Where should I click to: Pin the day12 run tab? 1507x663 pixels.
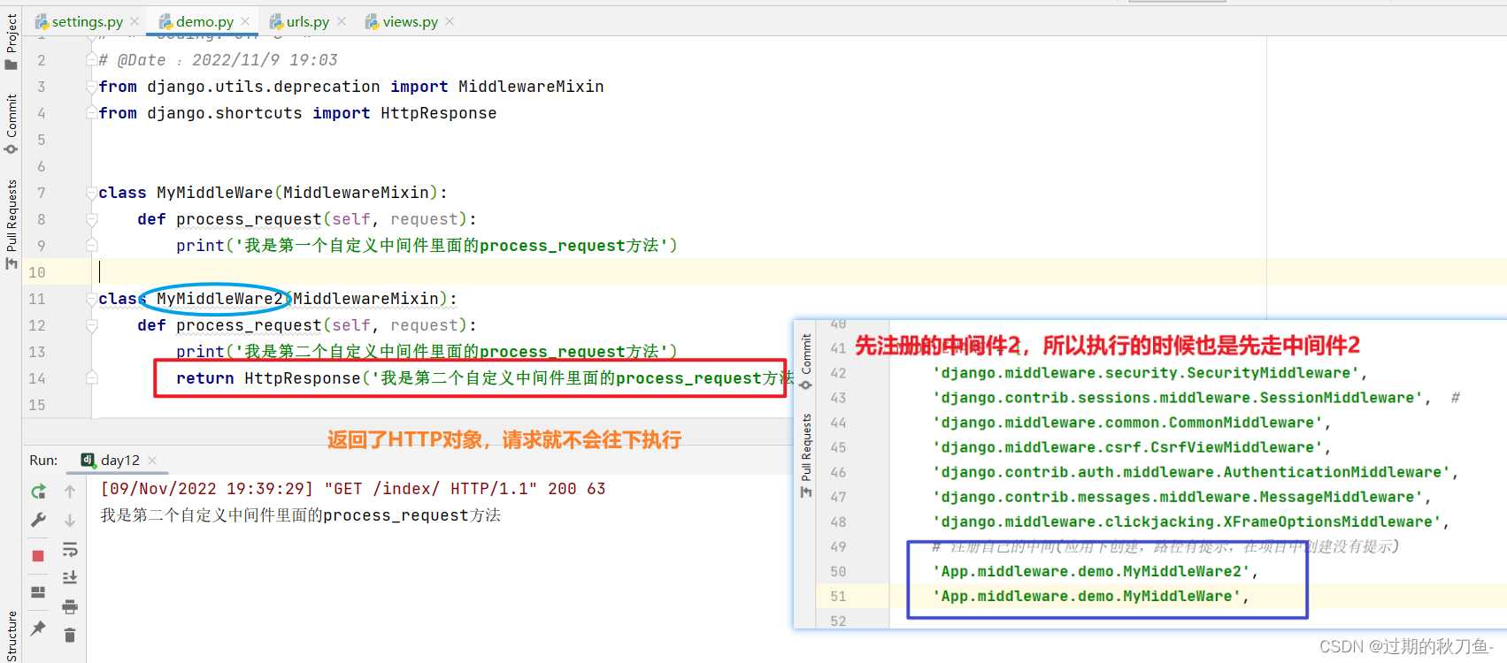pyautogui.click(x=38, y=629)
